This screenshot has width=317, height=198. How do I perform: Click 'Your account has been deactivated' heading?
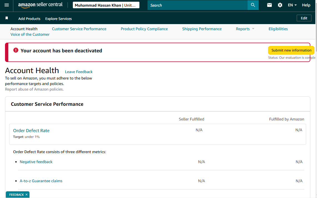[61, 51]
